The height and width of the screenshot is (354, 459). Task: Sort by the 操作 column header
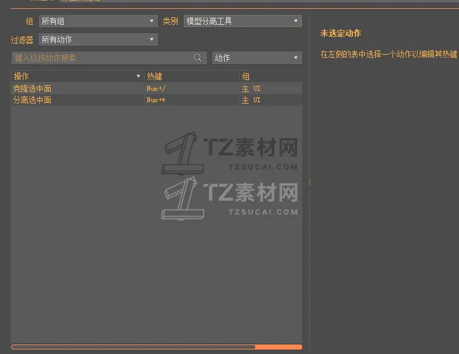pos(77,76)
